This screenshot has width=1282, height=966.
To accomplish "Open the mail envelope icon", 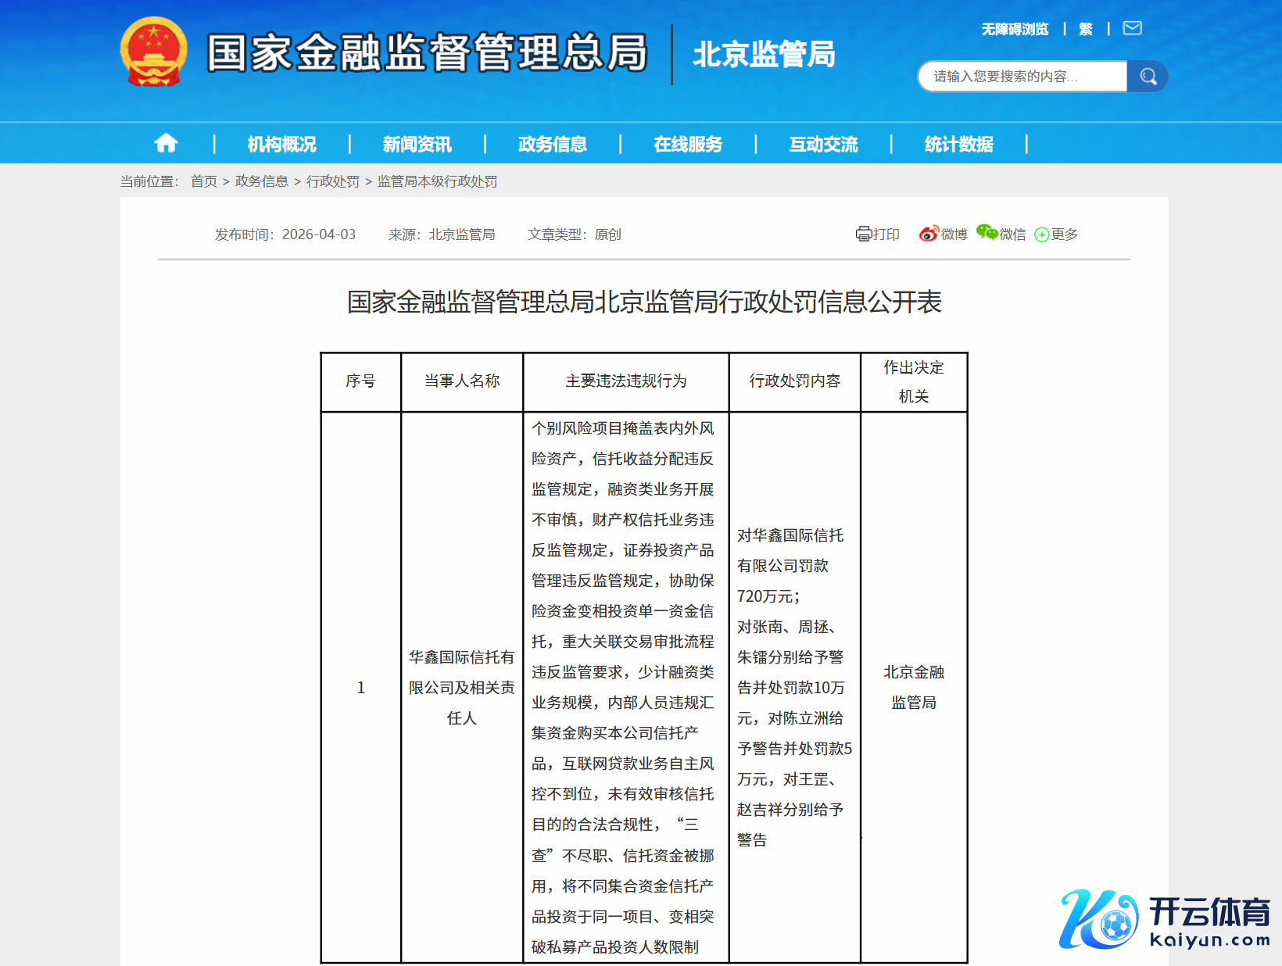I will coord(1132,29).
